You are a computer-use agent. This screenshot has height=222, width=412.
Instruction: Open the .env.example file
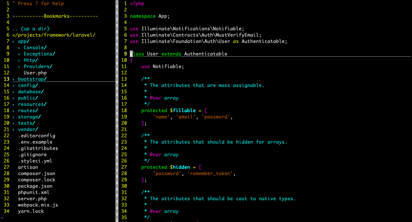(x=35, y=142)
